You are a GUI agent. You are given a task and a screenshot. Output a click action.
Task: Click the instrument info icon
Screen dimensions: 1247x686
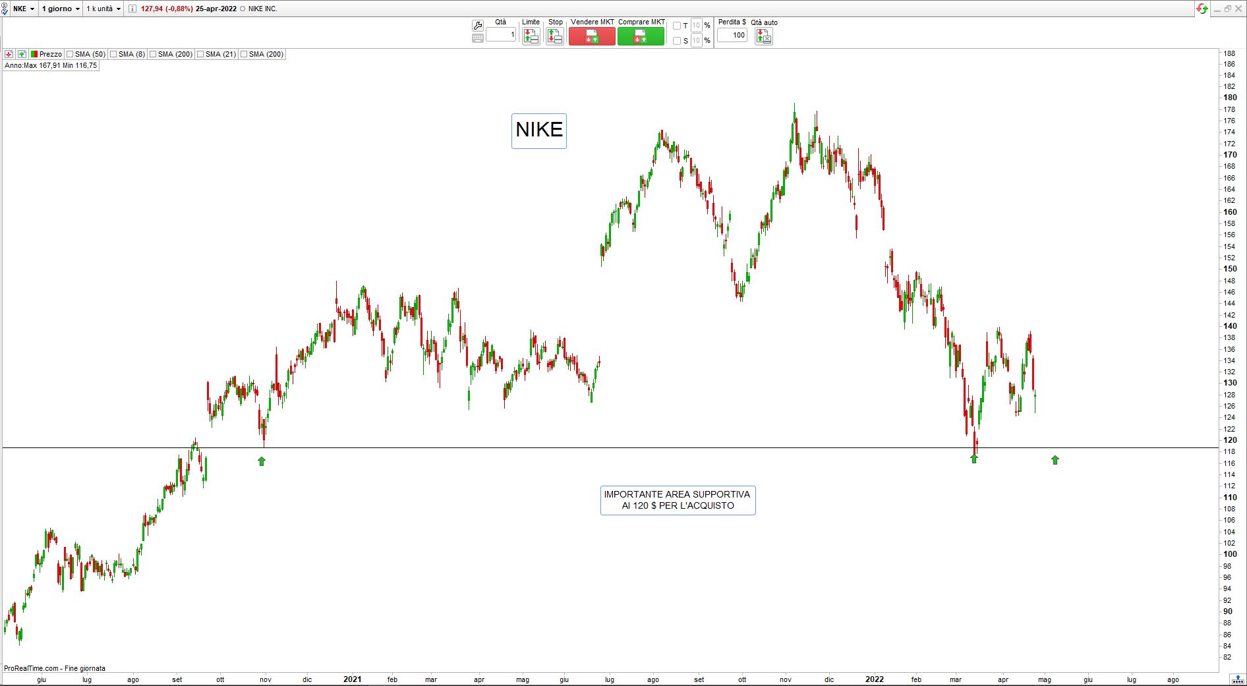(x=132, y=9)
